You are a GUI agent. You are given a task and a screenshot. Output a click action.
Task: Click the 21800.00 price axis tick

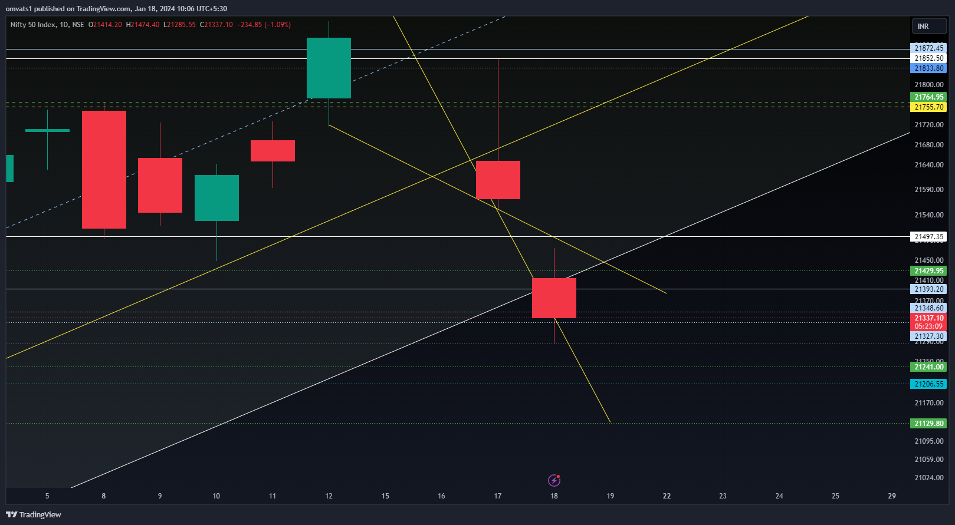coord(929,85)
